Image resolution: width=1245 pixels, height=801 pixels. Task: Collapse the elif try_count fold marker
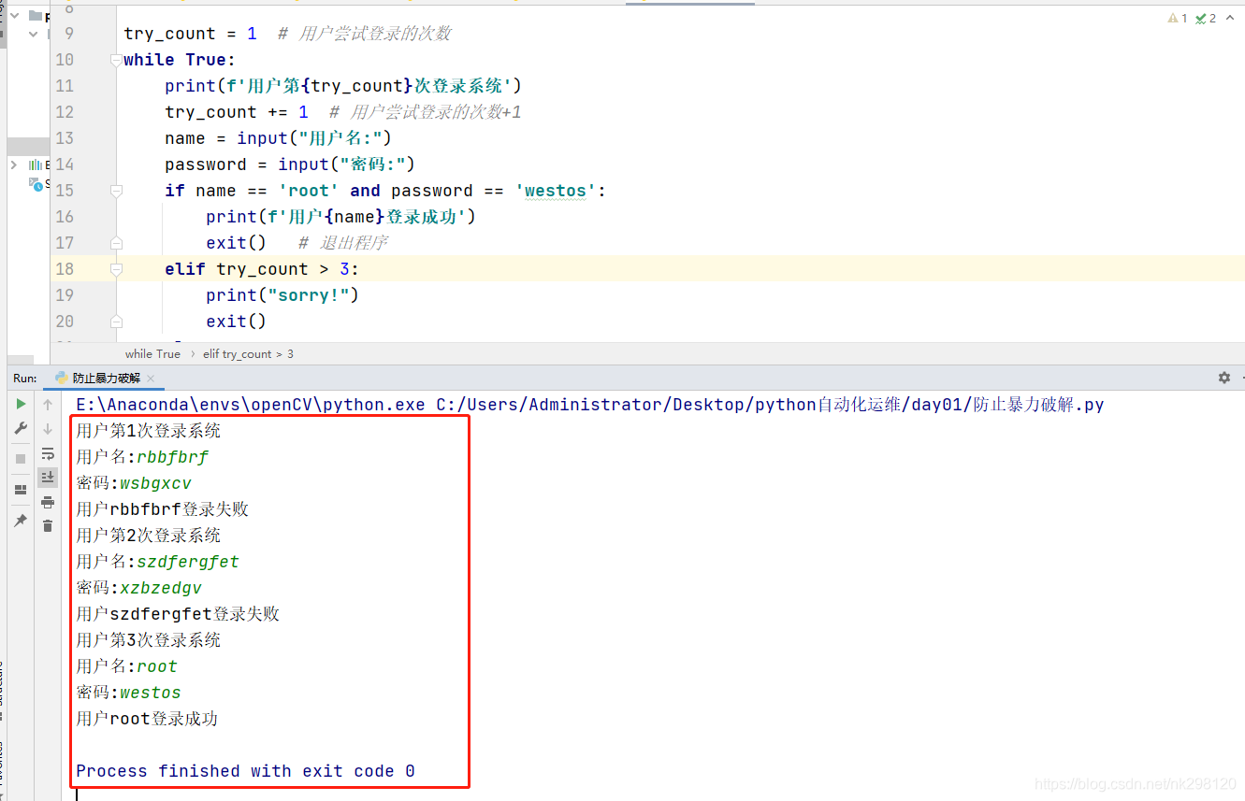pos(116,269)
